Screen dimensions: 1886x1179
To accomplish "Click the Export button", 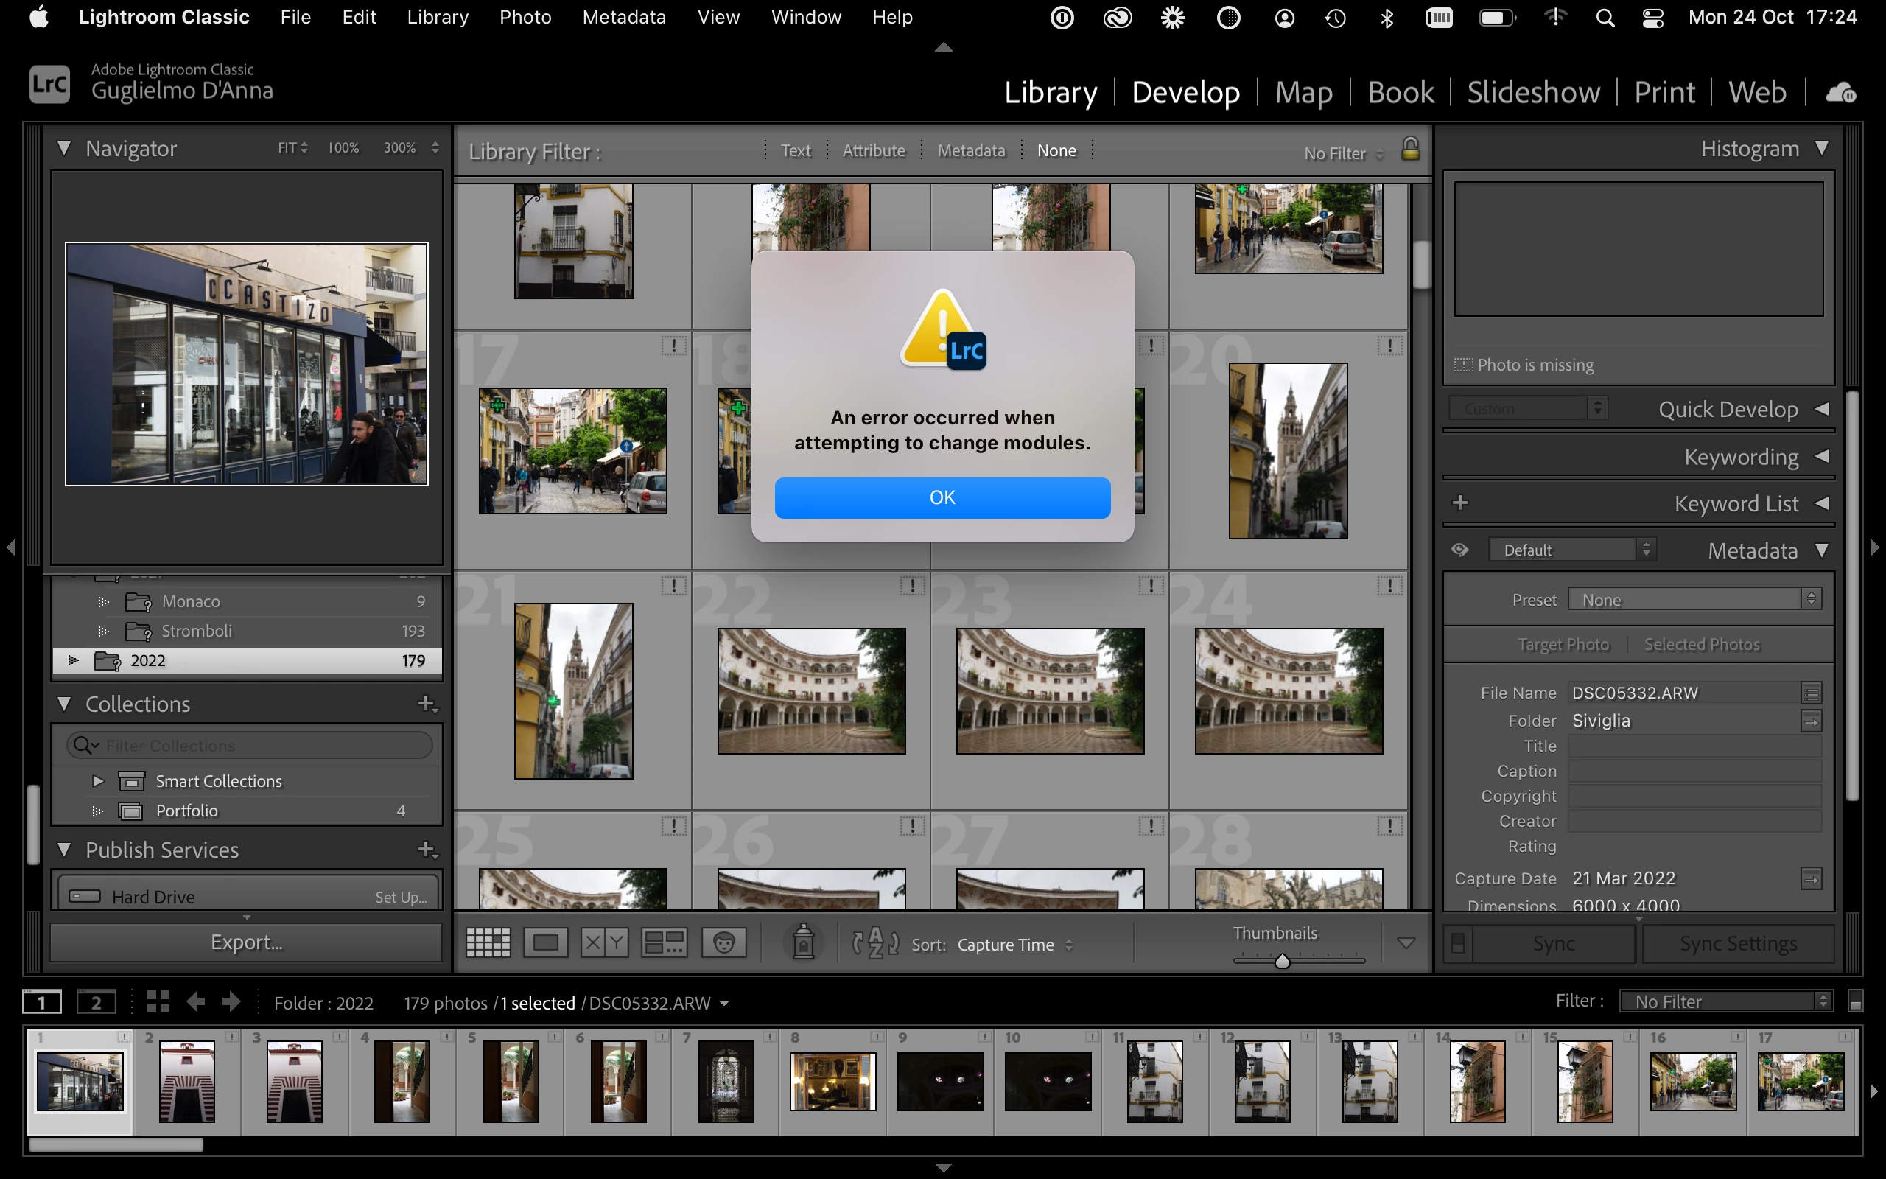I will [x=246, y=942].
